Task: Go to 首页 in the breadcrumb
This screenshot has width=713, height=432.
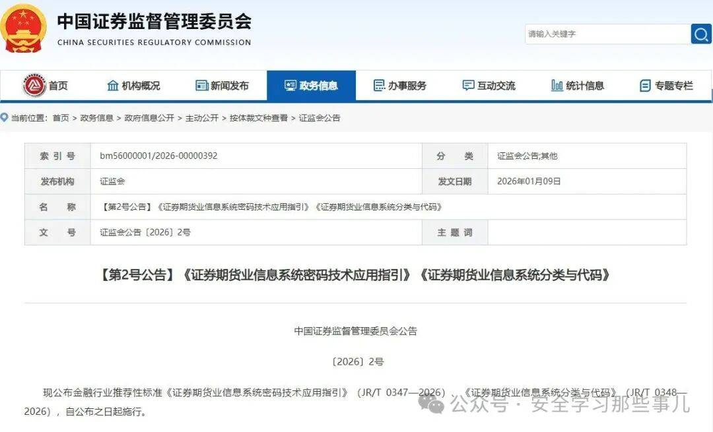Action: click(61, 118)
